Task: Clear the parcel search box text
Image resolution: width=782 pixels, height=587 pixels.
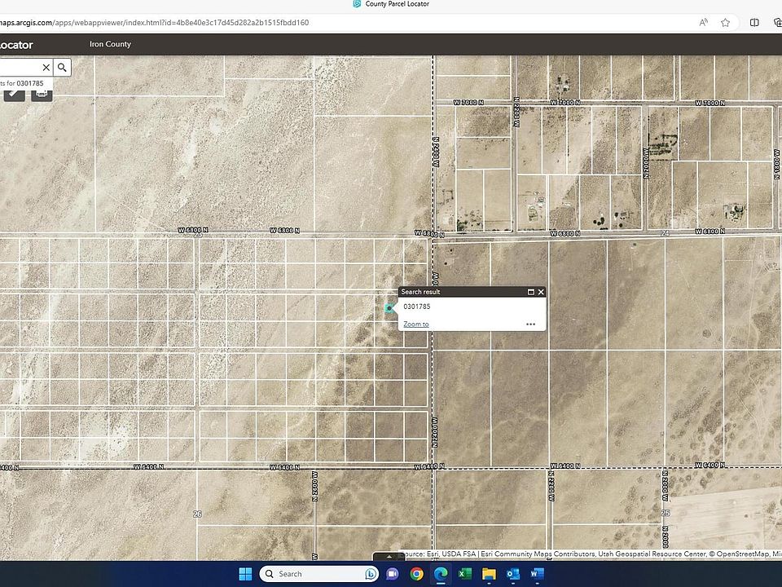Action: pos(46,68)
